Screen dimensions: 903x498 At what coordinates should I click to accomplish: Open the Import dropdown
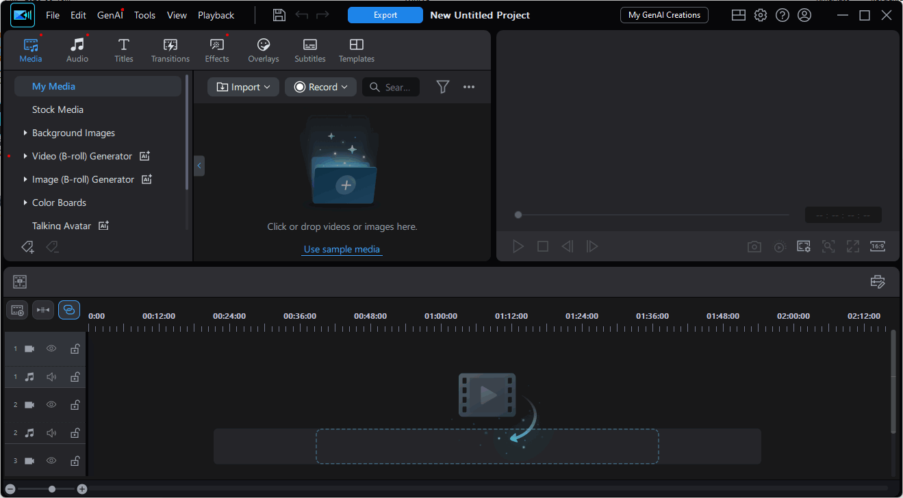point(243,87)
